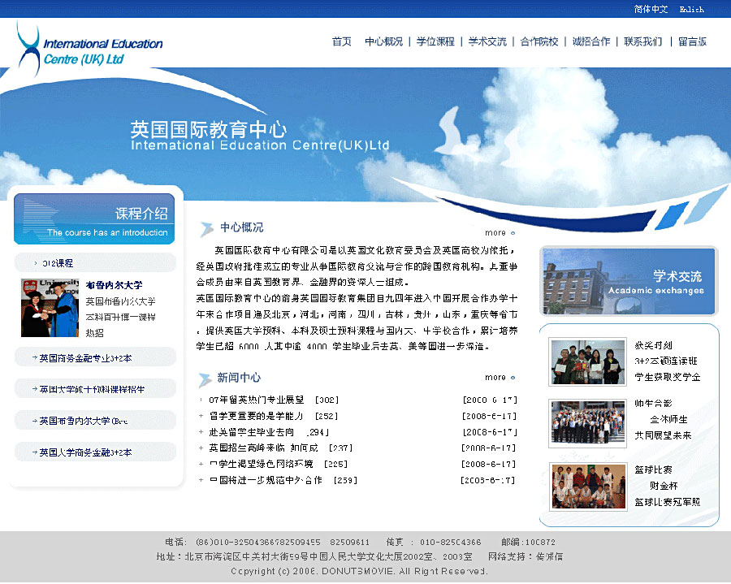
Task: Click the arrow icon beside 中心概况 heading
Action: coord(206,229)
